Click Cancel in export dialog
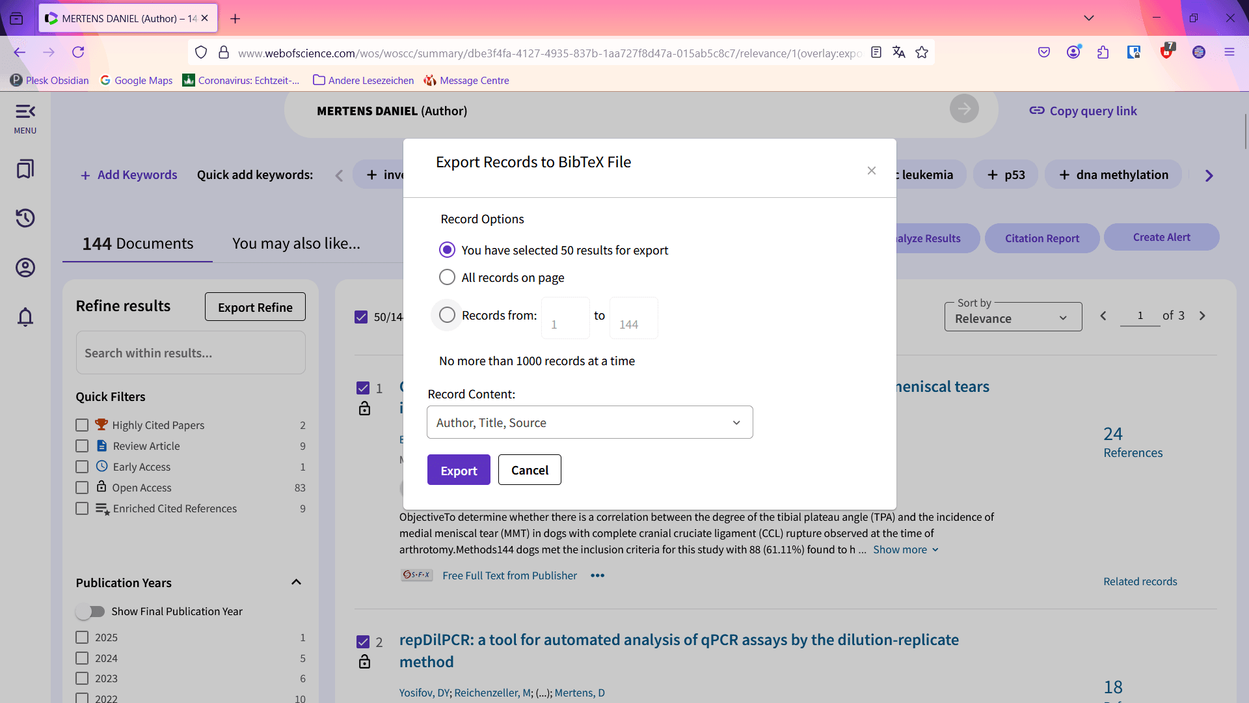The height and width of the screenshot is (703, 1249). click(530, 470)
